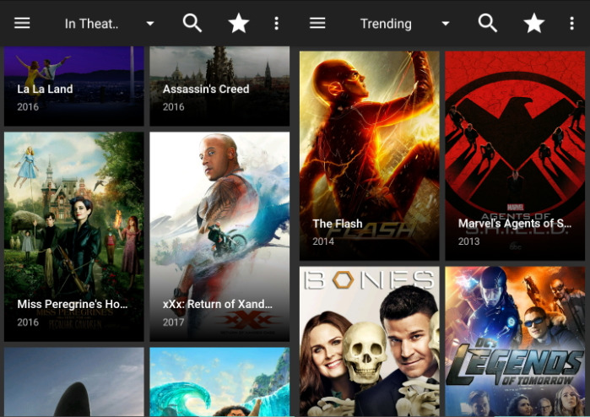
Task: Tap search icon on In Theaters screen
Action: point(192,24)
